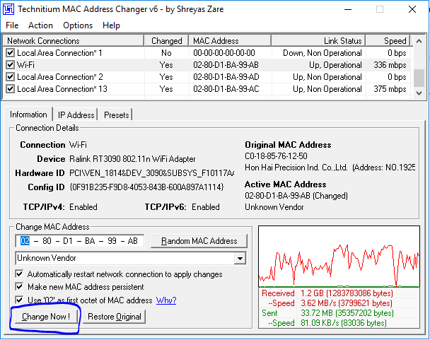Click connection list scroll up arrow
This screenshot has width=430, height=340.
(x=419, y=42)
